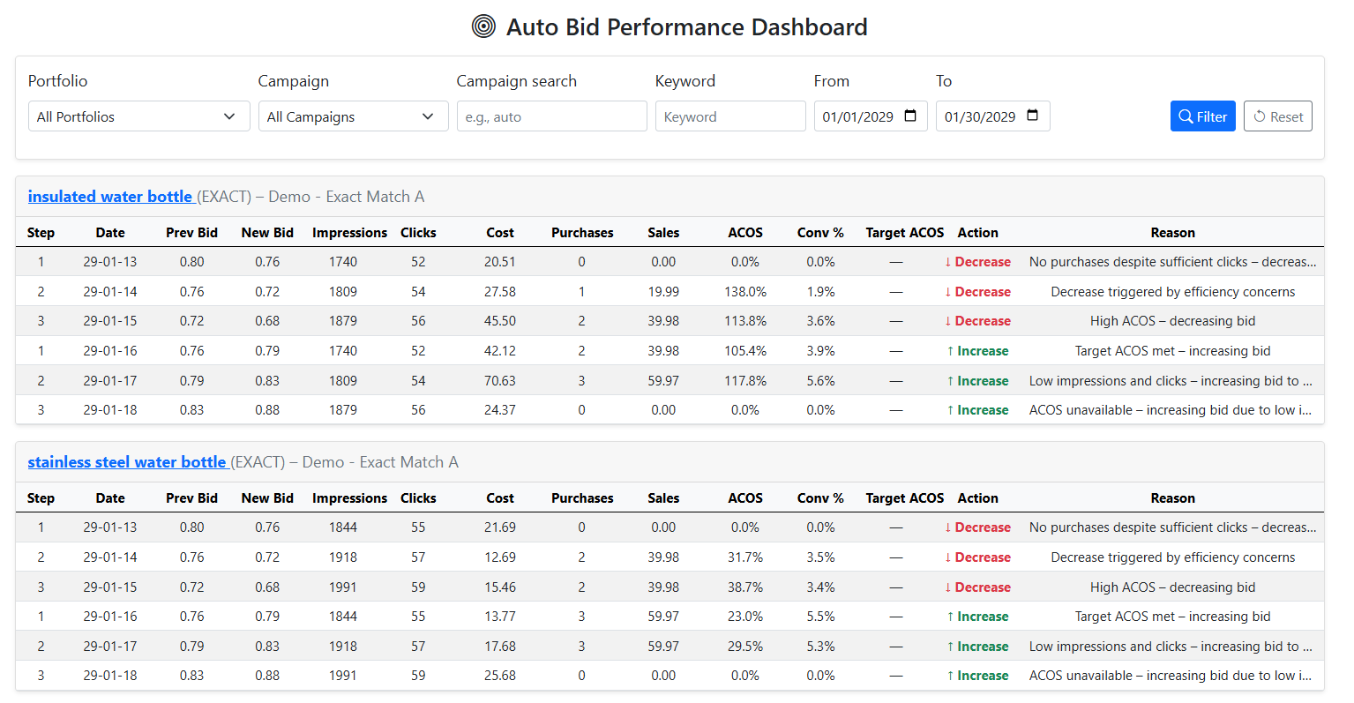Expand the All Campaigns dropdown
The image size is (1354, 703).
(x=353, y=116)
